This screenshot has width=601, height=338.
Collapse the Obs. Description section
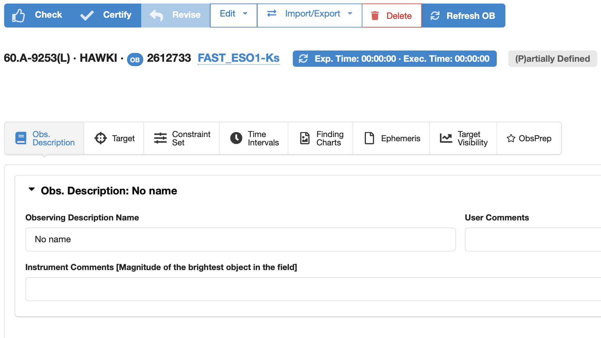click(x=31, y=189)
